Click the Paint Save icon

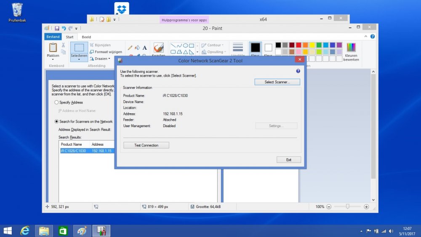click(x=57, y=28)
